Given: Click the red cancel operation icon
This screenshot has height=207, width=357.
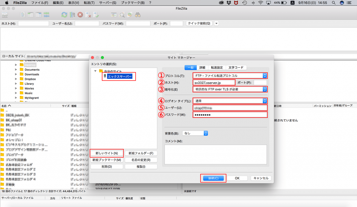Looking at the screenshot, I should click(80, 15).
